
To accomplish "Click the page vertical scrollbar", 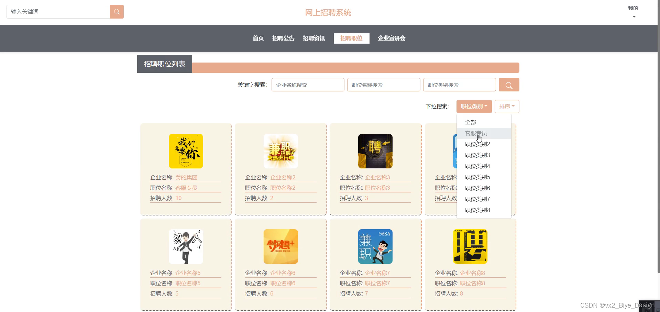I will click(x=659, y=137).
